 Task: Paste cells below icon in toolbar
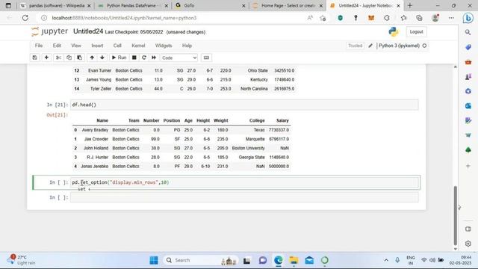click(x=80, y=58)
